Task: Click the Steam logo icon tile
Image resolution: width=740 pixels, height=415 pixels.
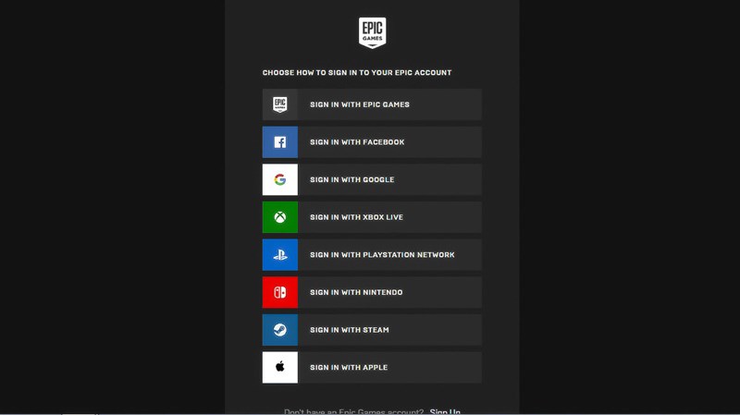Action: [280, 330]
